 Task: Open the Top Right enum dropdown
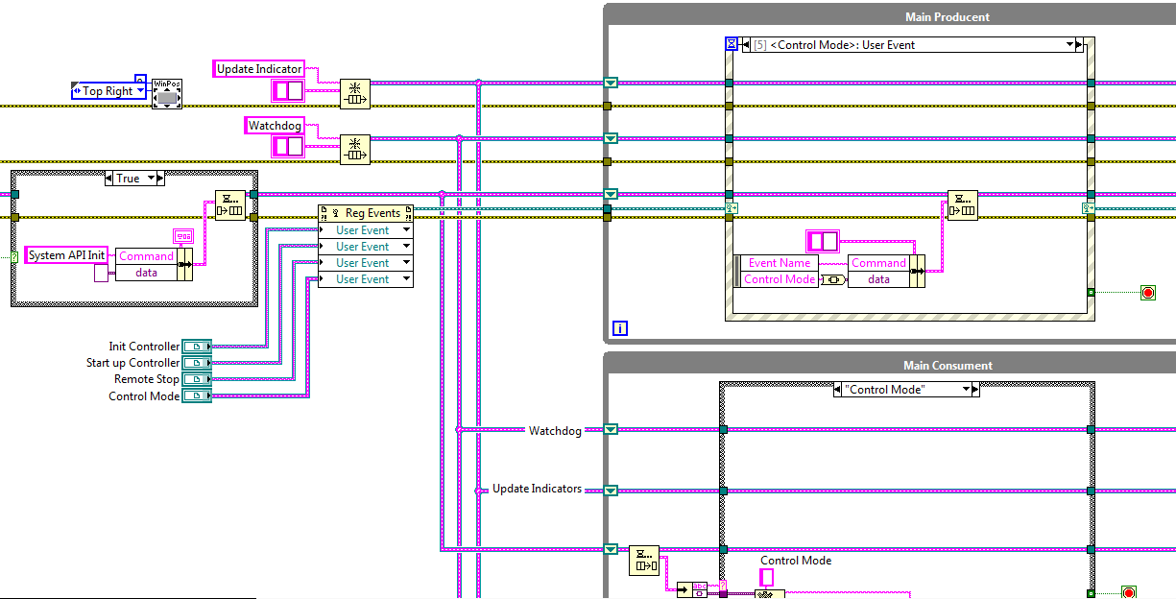click(140, 91)
